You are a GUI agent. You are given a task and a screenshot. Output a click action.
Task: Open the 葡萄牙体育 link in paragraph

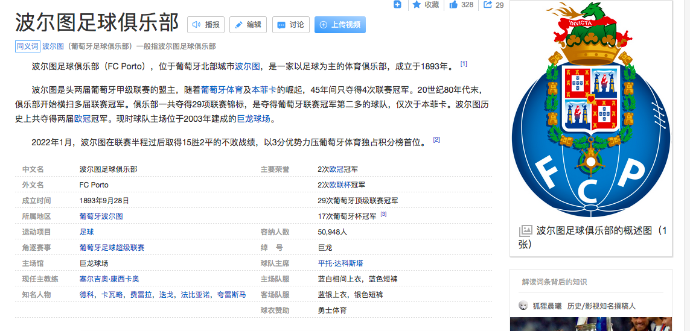pyautogui.click(x=222, y=90)
